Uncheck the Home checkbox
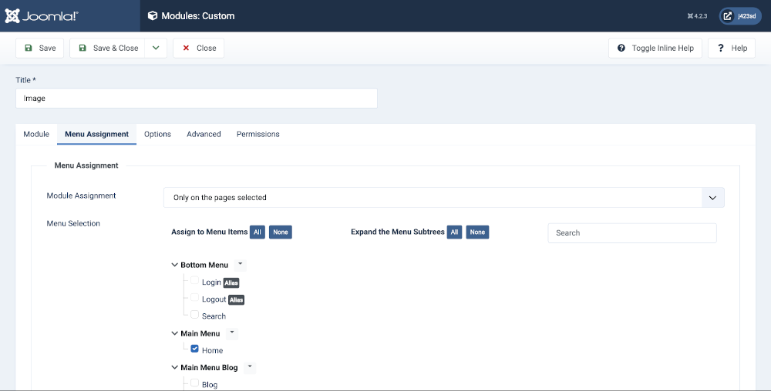771x391 pixels. [x=195, y=349]
